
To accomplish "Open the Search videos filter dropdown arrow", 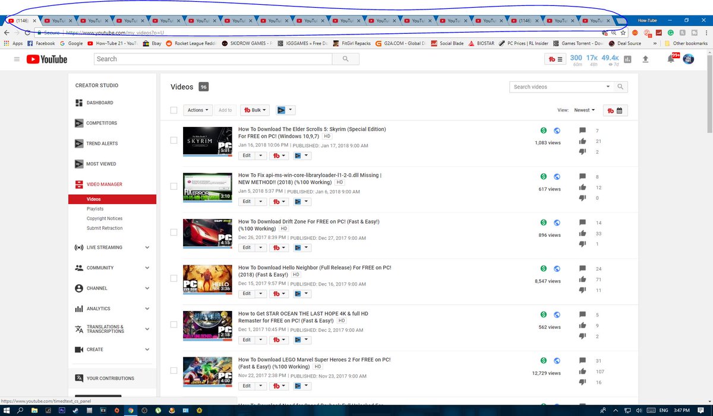I will 608,87.
